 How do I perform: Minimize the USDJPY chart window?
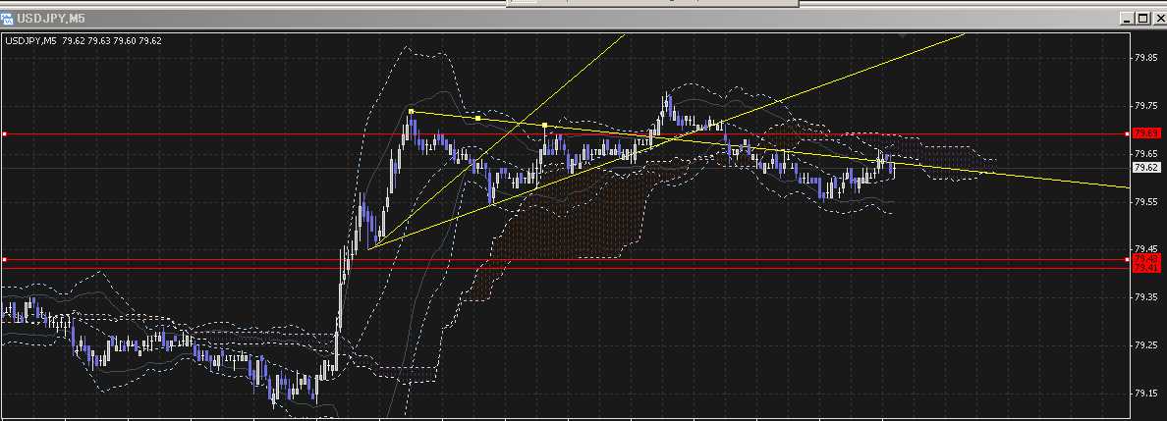pos(1127,18)
